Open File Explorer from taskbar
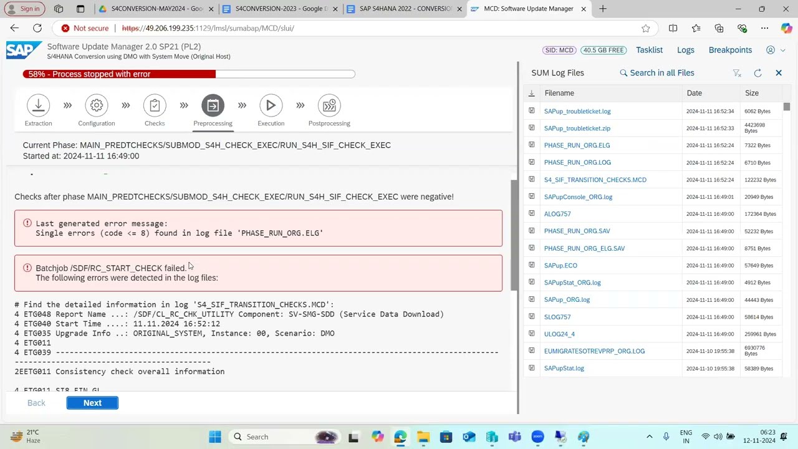 click(x=423, y=437)
